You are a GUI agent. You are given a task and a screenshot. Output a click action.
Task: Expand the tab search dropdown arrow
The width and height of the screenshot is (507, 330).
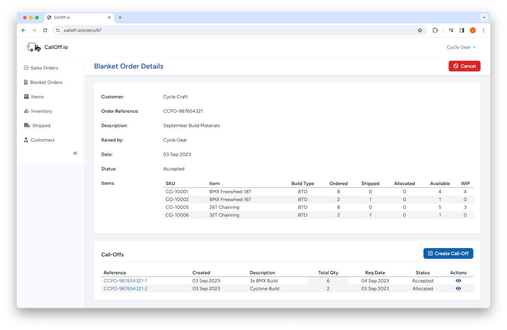[x=484, y=18]
